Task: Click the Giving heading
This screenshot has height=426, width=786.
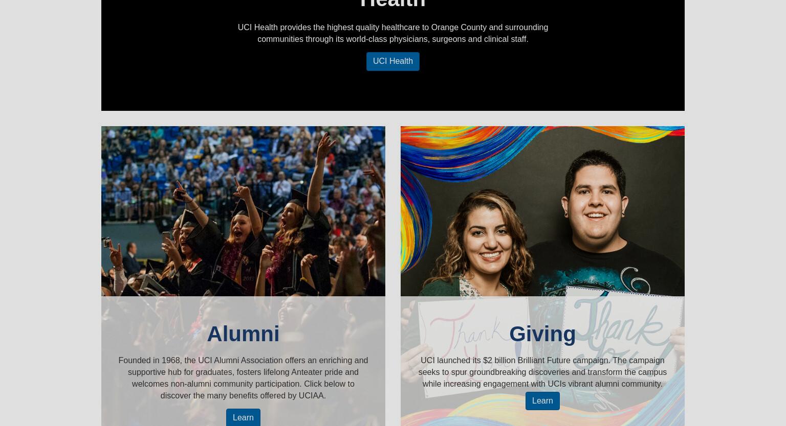Action: coord(542,334)
